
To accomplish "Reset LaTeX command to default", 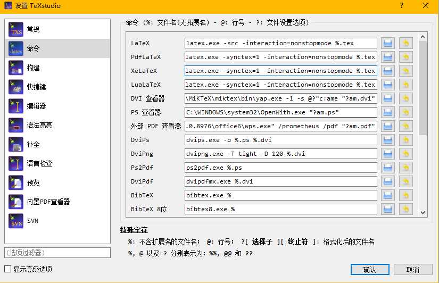I will [405, 43].
